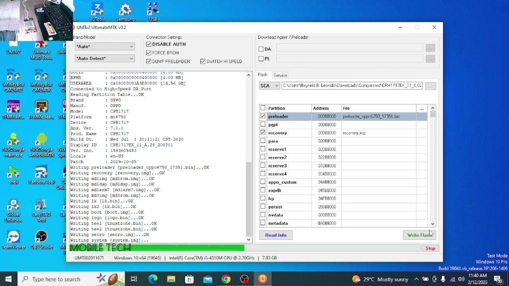Toggle the DISABLE AUTH checkbox
The image size is (509, 286).
tap(149, 44)
